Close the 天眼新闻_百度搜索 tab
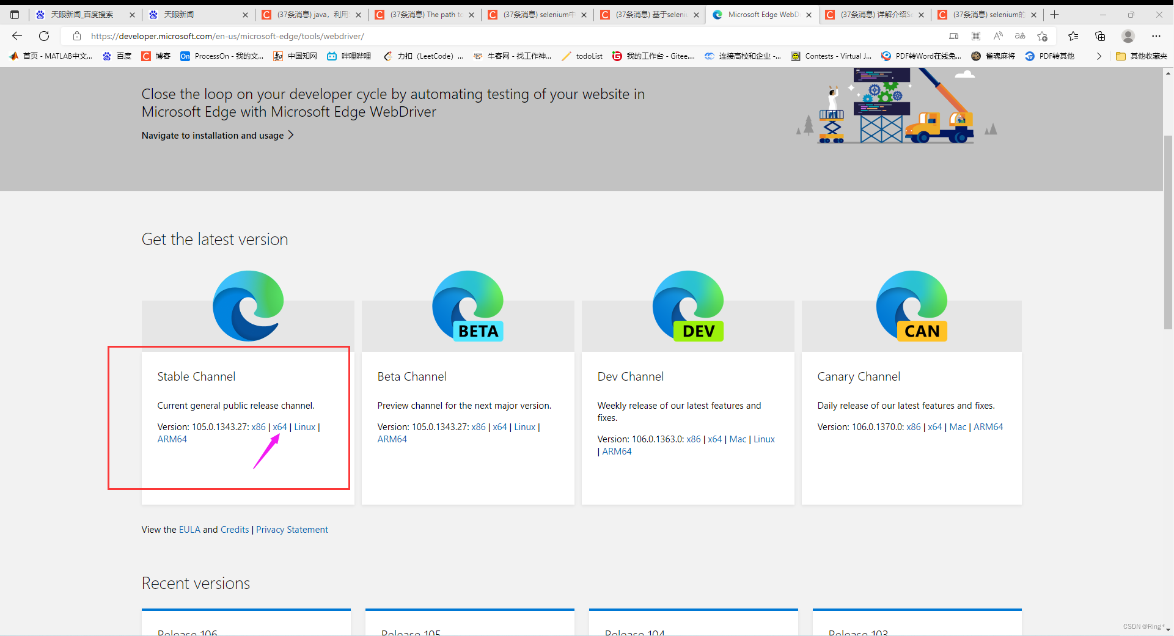The image size is (1174, 636). coord(132,15)
